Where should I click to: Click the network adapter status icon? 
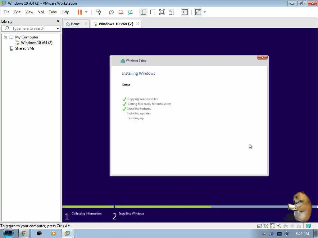279,226
